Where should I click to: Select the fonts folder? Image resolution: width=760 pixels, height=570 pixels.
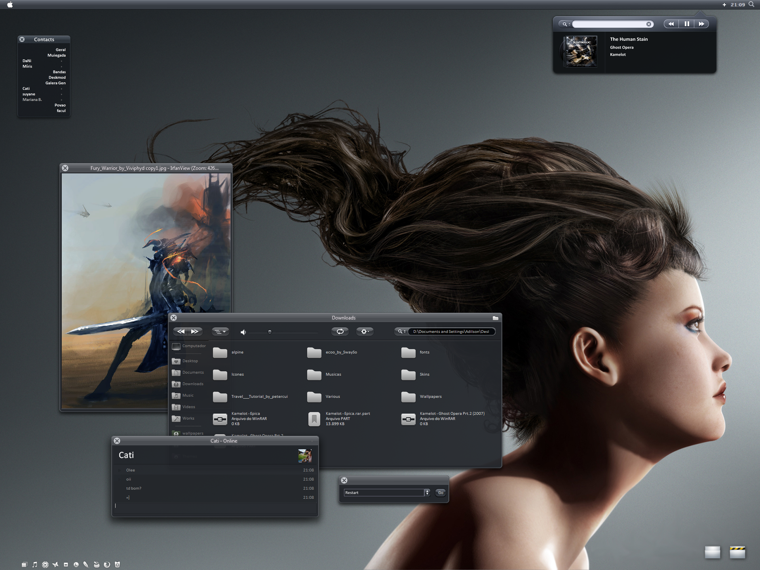pyautogui.click(x=415, y=352)
